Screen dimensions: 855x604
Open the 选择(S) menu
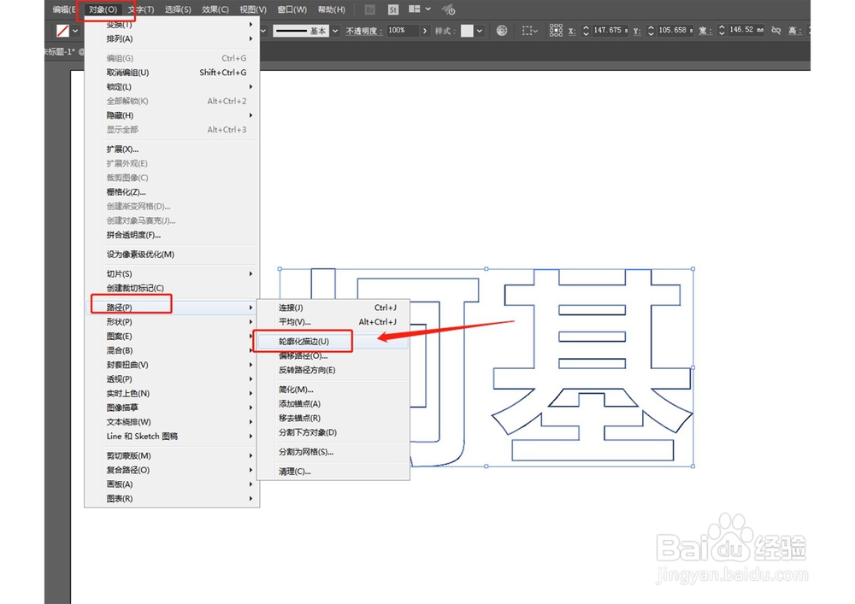pyautogui.click(x=179, y=9)
